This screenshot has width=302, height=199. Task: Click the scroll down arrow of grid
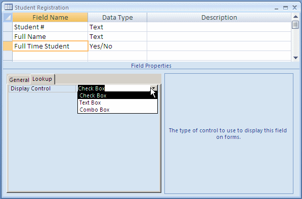(295, 58)
